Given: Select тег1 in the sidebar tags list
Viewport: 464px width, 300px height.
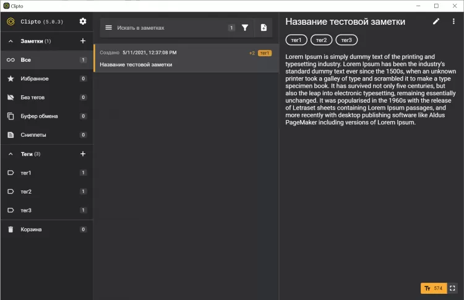Looking at the screenshot, I should click(26, 173).
